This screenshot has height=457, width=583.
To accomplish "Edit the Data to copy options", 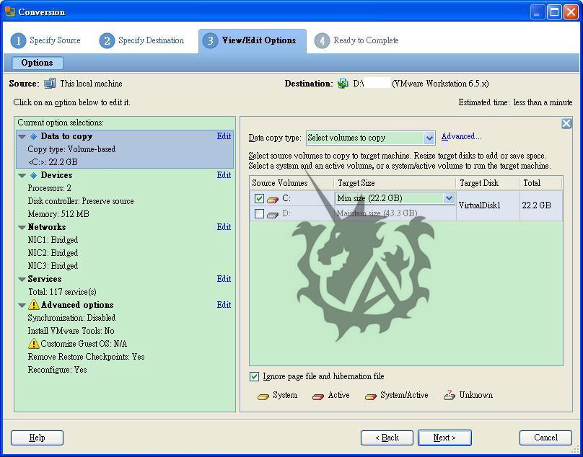I will (224, 136).
